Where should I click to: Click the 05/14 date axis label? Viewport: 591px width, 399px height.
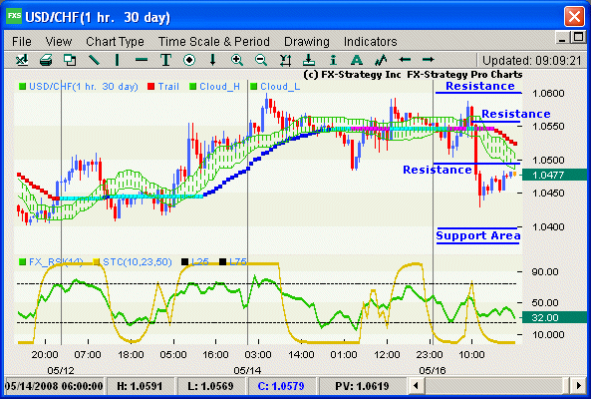coord(247,370)
